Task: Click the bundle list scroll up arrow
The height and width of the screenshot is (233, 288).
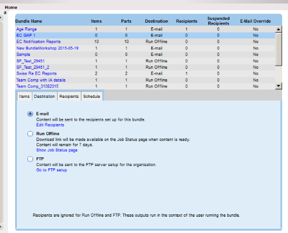Action: 279,29
